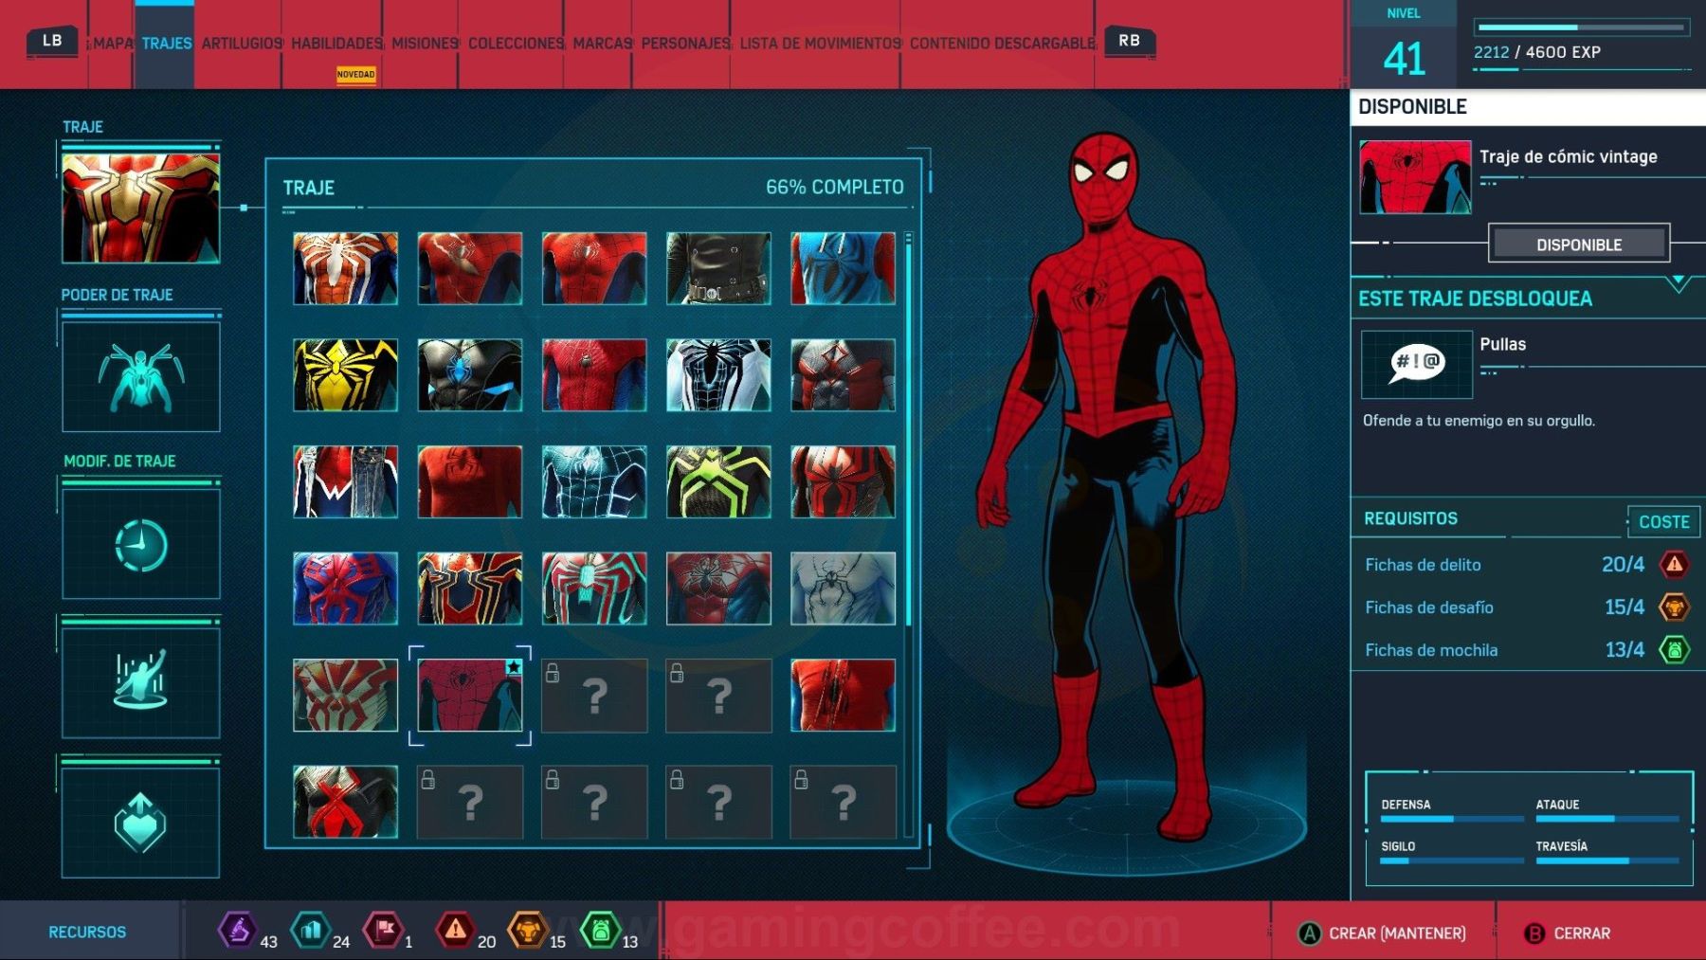Select the black leather Noir suit
1706x960 pixels.
click(x=718, y=269)
